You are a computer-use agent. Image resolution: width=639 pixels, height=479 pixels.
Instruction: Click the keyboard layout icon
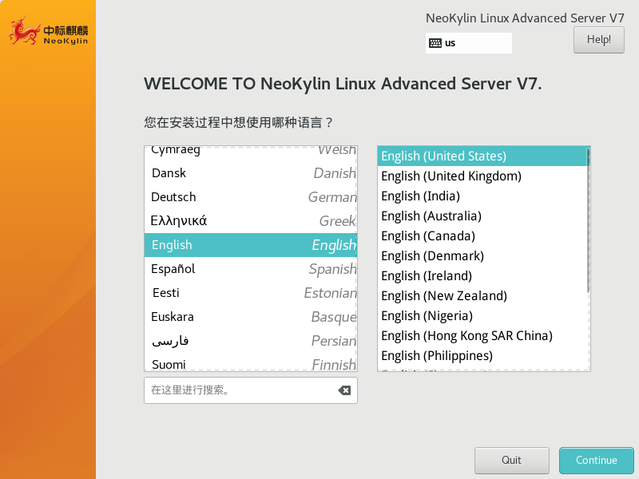click(435, 43)
